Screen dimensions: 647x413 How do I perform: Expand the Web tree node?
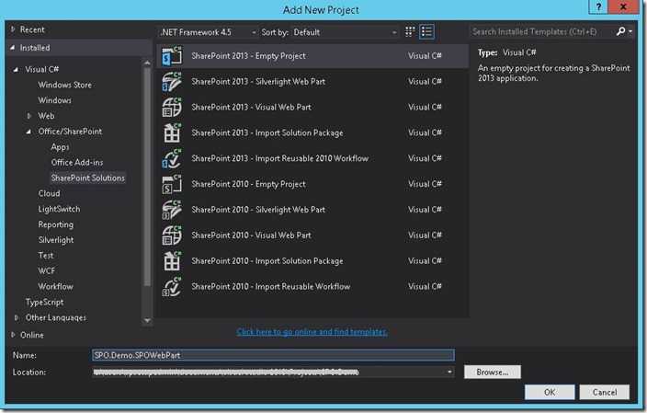[x=28, y=116]
